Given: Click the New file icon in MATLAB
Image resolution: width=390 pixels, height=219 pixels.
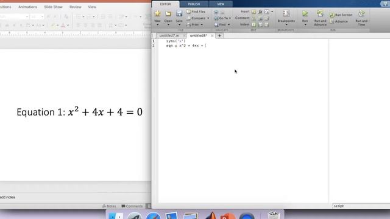Looking at the screenshot, I should click(157, 13).
